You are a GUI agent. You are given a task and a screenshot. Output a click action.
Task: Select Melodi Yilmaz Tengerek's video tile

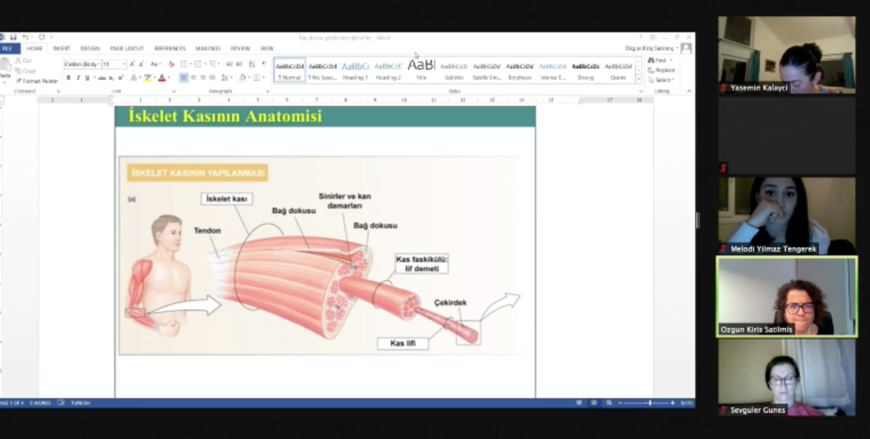click(x=787, y=216)
